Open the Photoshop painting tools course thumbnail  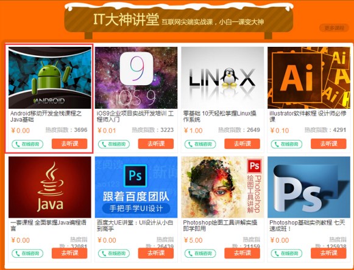point(222,187)
